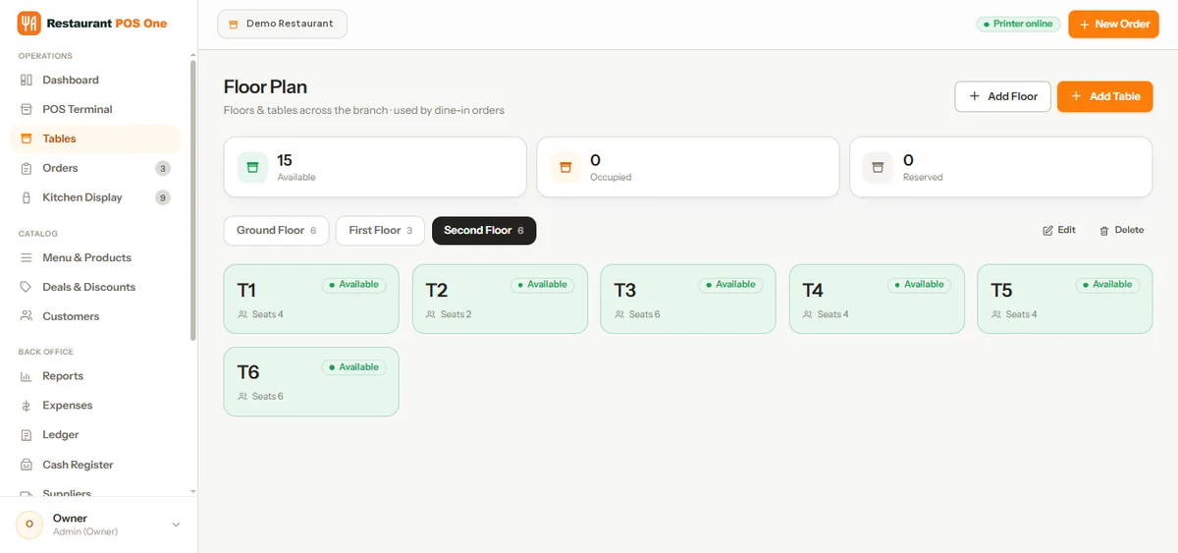The image size is (1178, 553).
Task: Click the Available badge on table T6
Action: 353,367
